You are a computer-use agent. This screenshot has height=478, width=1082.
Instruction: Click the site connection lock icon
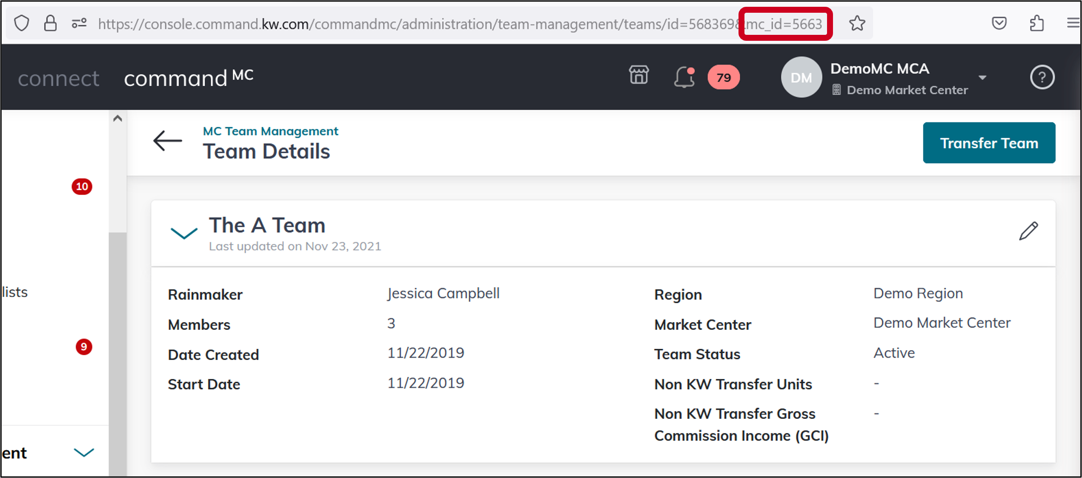(51, 23)
